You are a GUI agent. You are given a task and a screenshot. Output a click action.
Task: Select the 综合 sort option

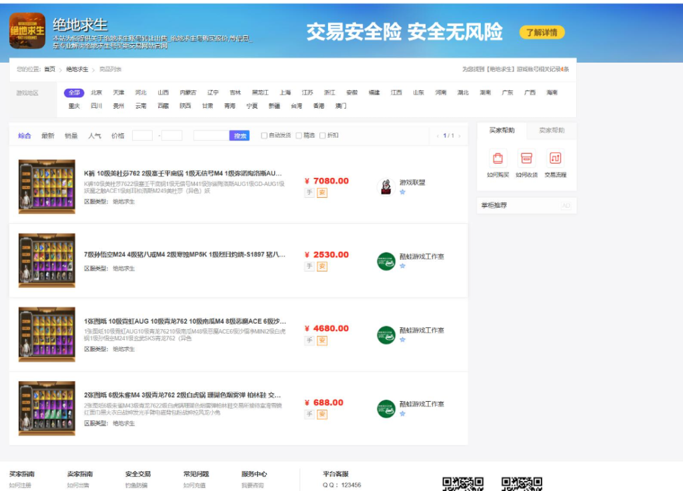point(26,135)
